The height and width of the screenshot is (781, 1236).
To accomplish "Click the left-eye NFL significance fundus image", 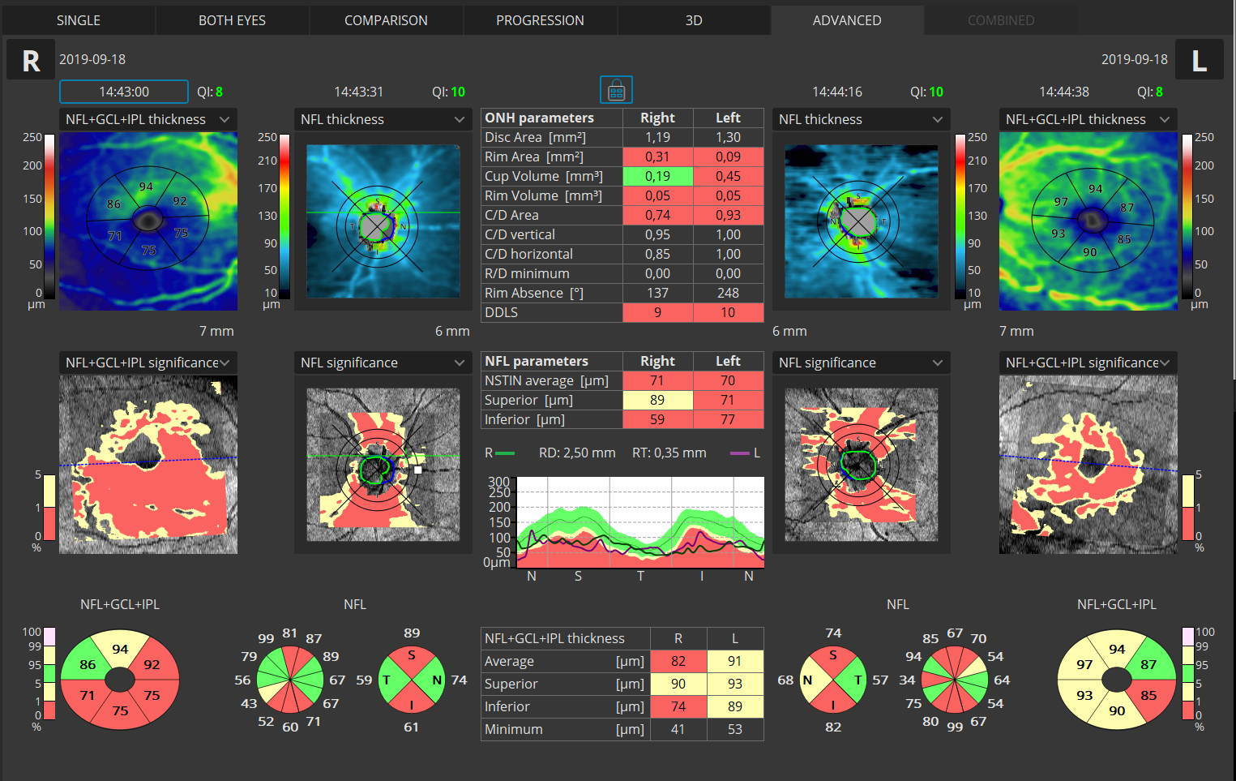I will 861,465.
